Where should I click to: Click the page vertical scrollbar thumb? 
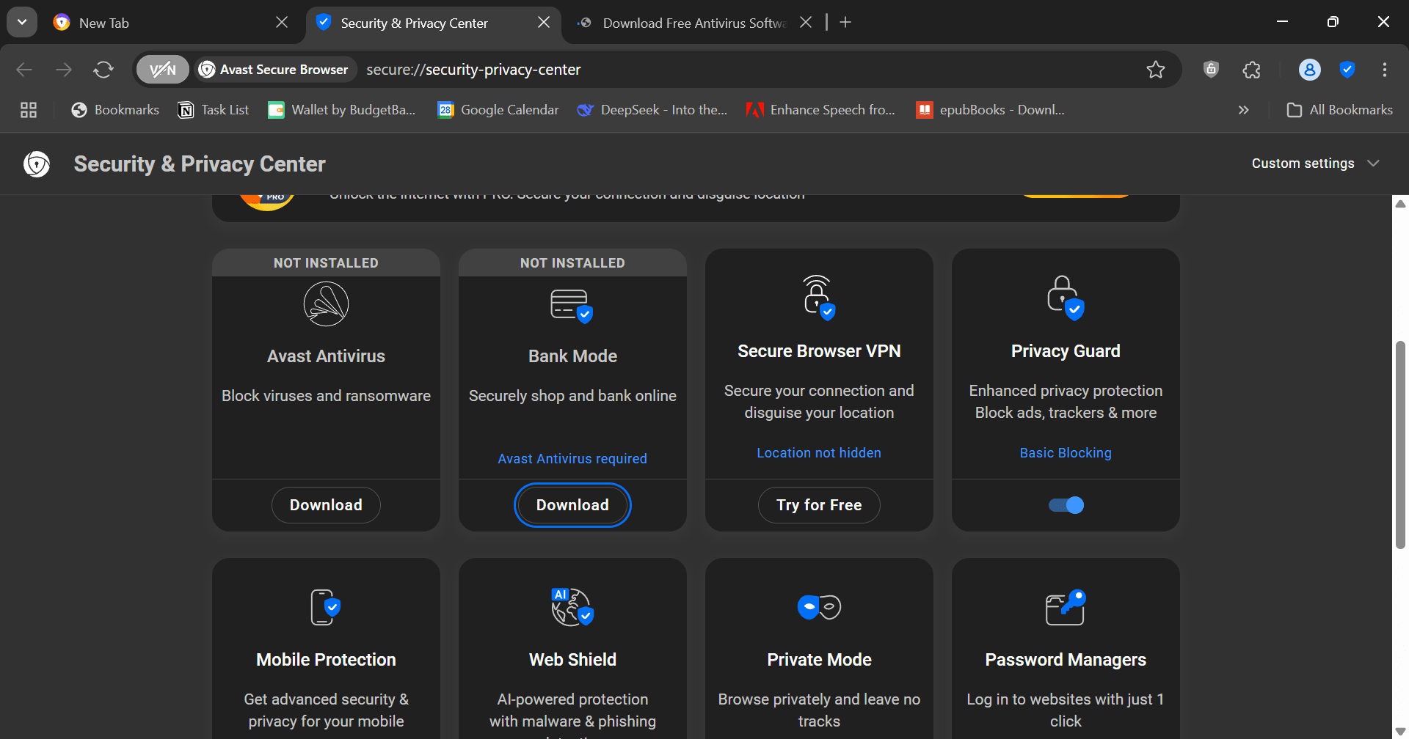click(1400, 445)
